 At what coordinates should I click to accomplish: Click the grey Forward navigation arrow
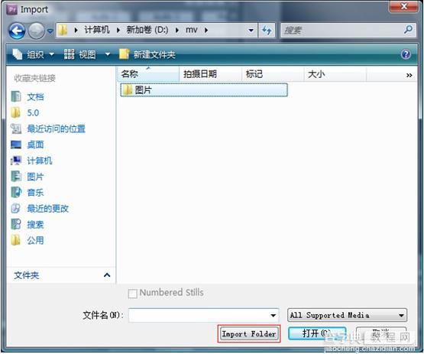pyautogui.click(x=36, y=31)
